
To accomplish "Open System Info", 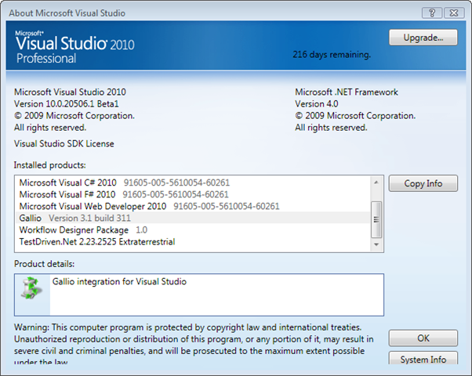I will [x=423, y=360].
